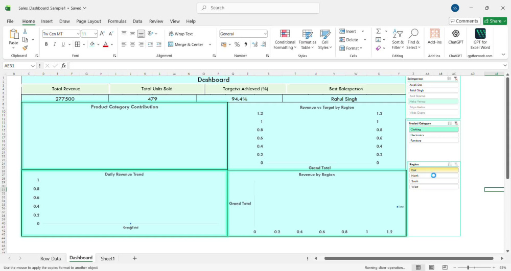Toggle multi-select on Salesperson slicer
This screenshot has height=271, width=511.
pos(449,79)
